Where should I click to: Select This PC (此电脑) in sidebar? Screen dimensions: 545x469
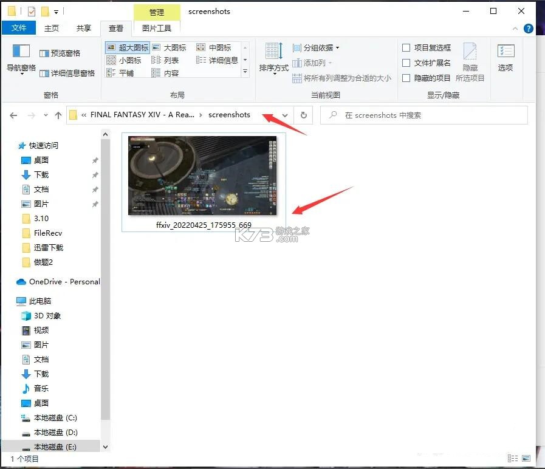coord(34,301)
